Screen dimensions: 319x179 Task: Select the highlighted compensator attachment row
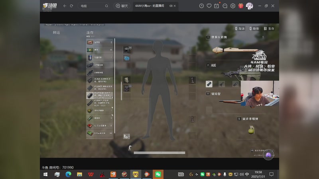[x=99, y=95]
